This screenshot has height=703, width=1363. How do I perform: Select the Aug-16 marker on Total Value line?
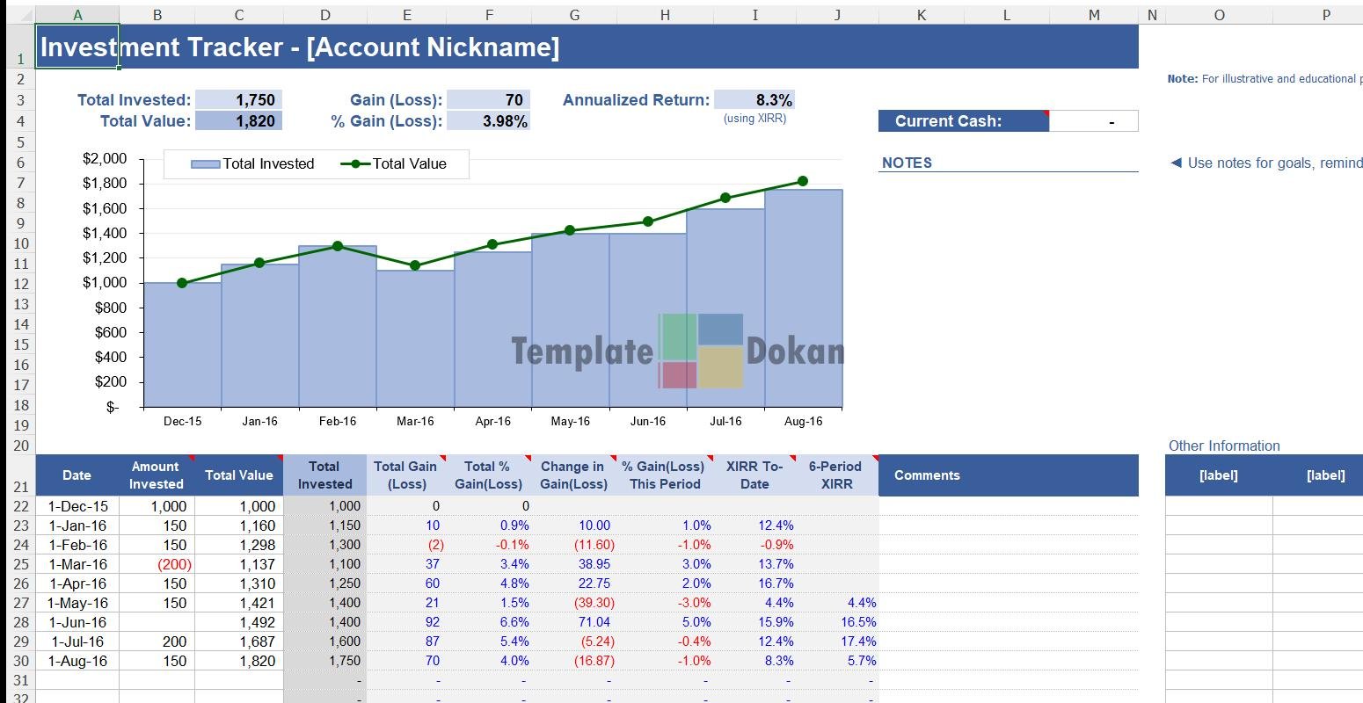[803, 181]
